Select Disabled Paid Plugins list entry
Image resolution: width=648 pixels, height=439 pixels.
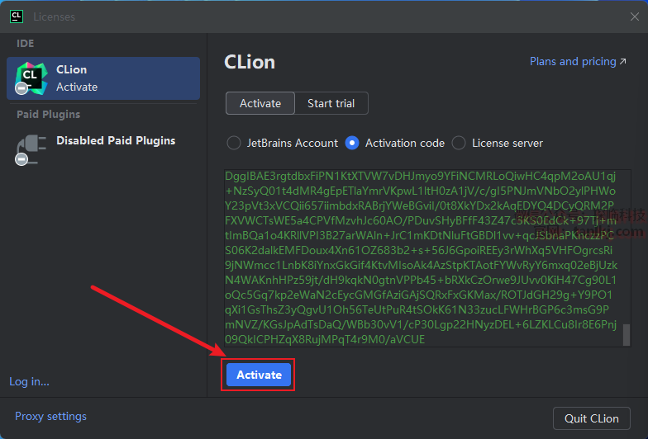[116, 140]
